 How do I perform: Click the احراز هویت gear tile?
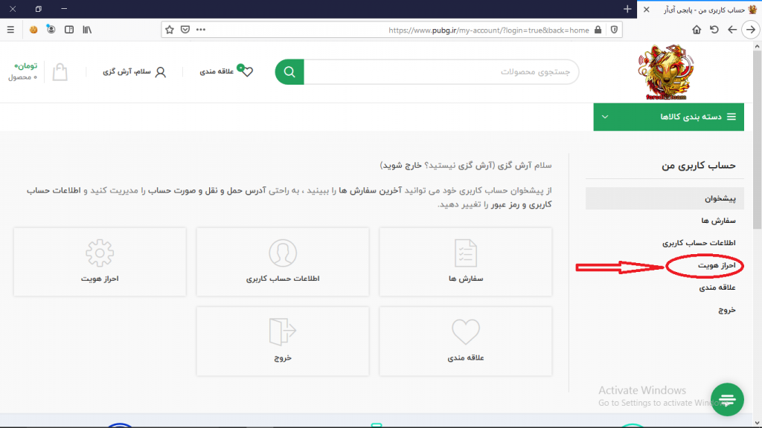point(100,261)
